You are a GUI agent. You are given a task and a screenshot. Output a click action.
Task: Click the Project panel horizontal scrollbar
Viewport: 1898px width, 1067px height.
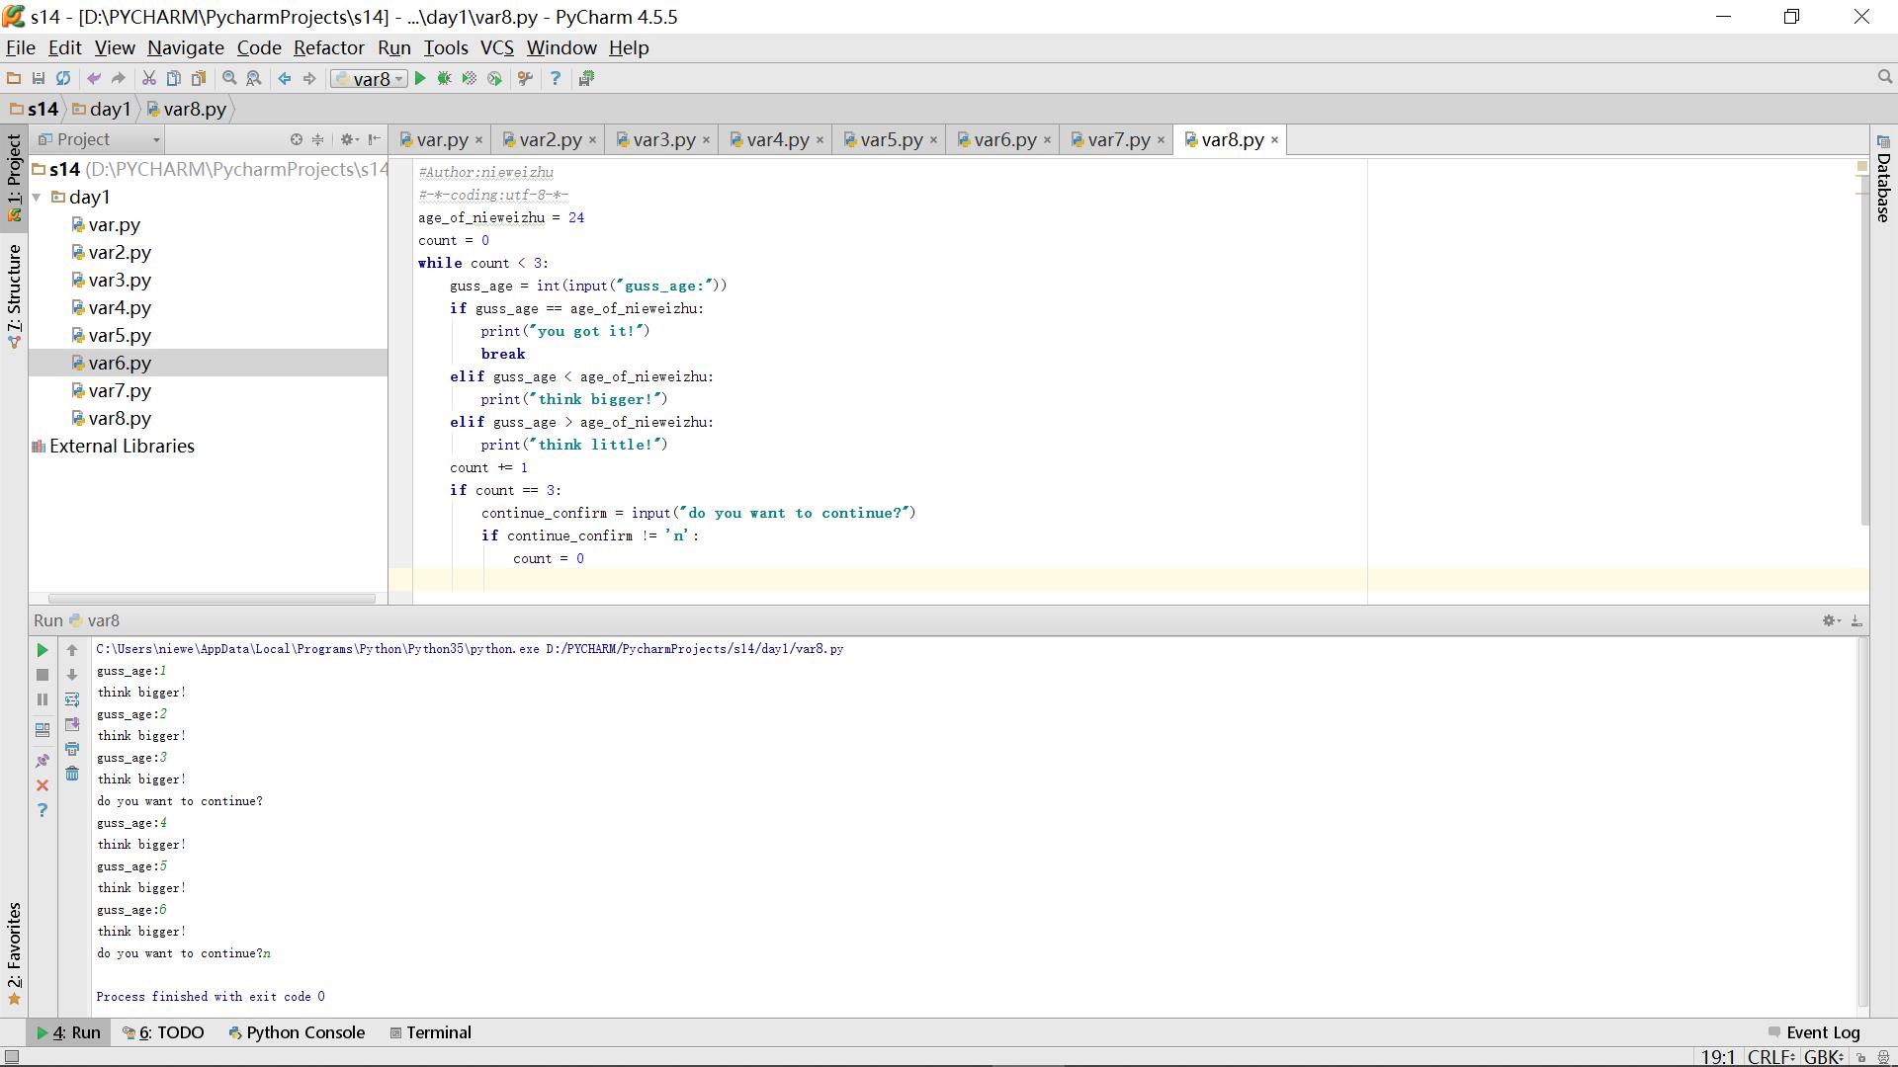212,599
